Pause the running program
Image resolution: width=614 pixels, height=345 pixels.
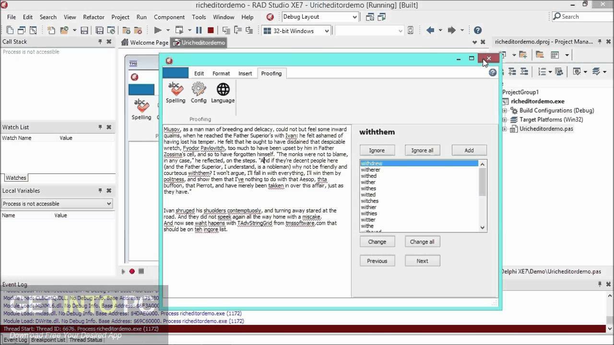tap(199, 30)
